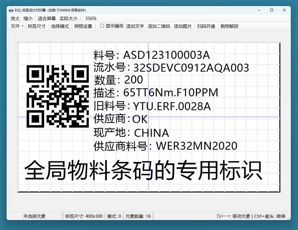
Task: Maximize the BQ2 label designer window
Action: [x=272, y=10]
